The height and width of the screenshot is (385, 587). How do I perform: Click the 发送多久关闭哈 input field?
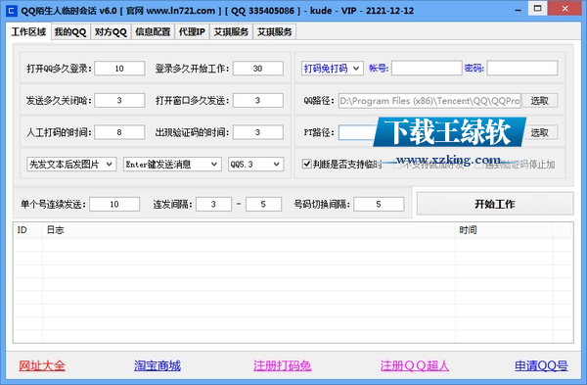click(119, 101)
